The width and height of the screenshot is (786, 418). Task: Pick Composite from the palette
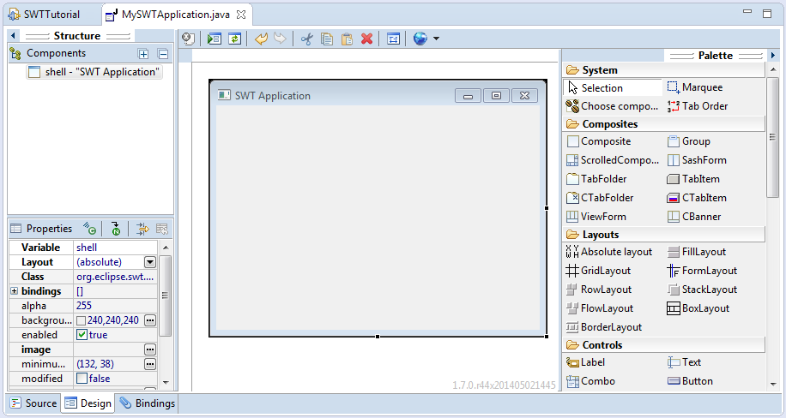point(599,141)
